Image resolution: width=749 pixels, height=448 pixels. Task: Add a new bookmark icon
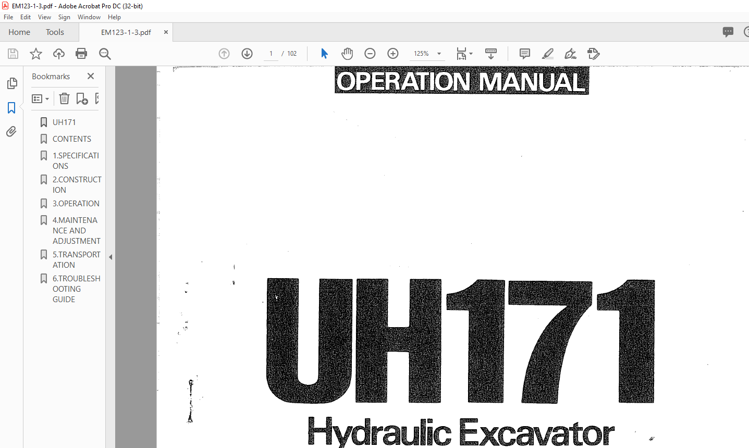[82, 98]
